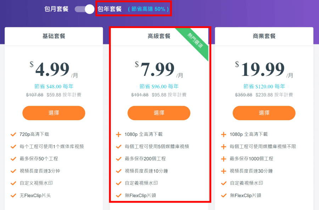Click the 高級套餐 plan title
319x210 pixels.
pos(159,36)
